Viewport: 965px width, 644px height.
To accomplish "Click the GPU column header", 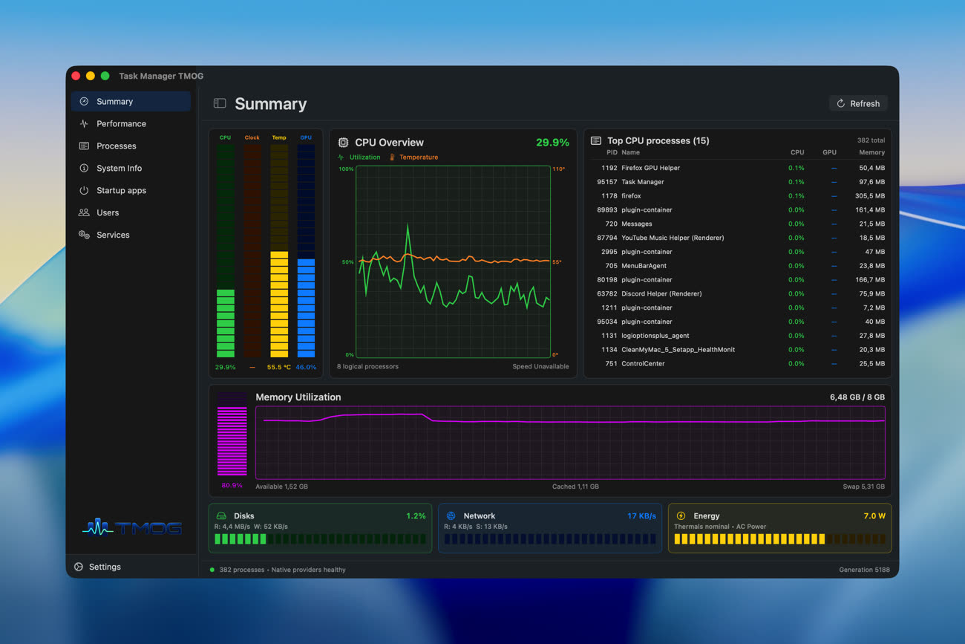I will pos(829,152).
